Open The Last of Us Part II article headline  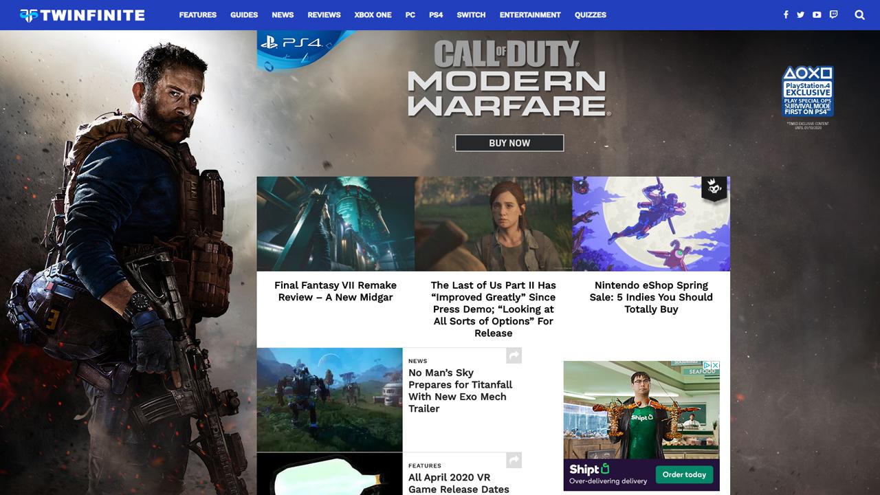[494, 309]
